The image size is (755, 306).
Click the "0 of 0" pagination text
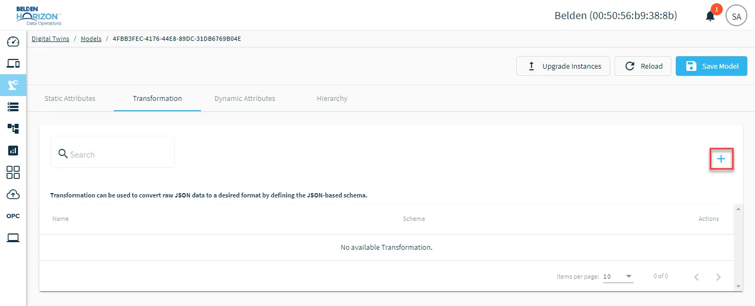660,276
